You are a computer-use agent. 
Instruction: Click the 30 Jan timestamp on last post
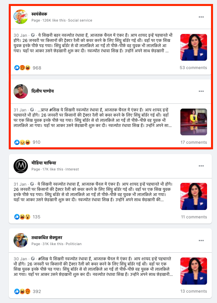20,259
